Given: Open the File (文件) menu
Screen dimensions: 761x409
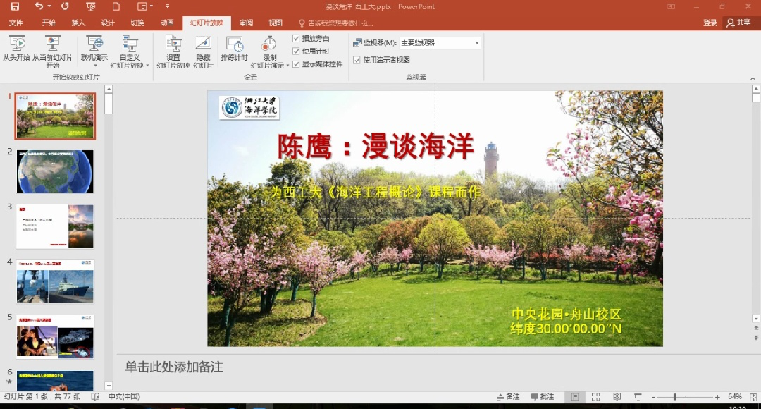Looking at the screenshot, I should [16, 23].
